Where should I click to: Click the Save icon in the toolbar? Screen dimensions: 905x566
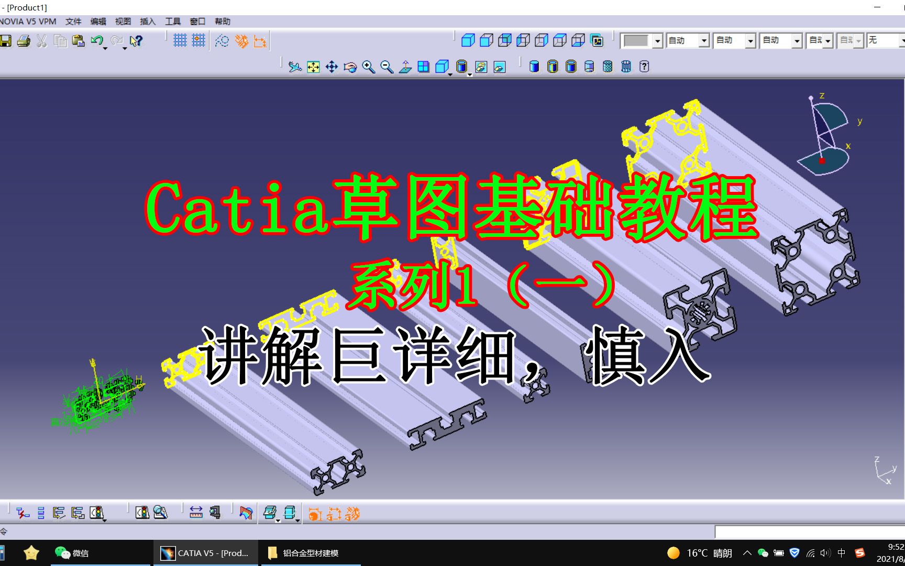6,40
